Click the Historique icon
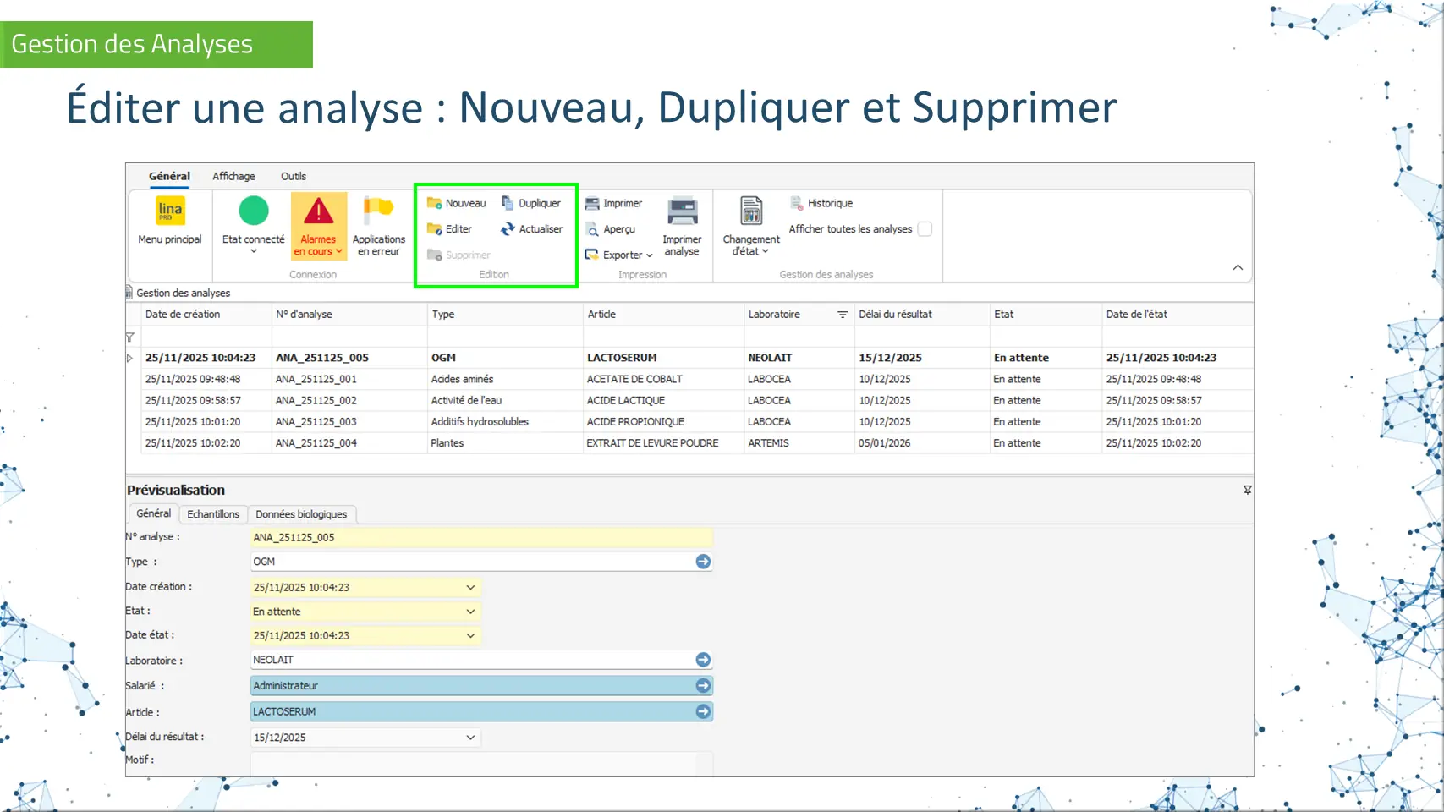Viewport: 1444px width, 812px height. [796, 203]
